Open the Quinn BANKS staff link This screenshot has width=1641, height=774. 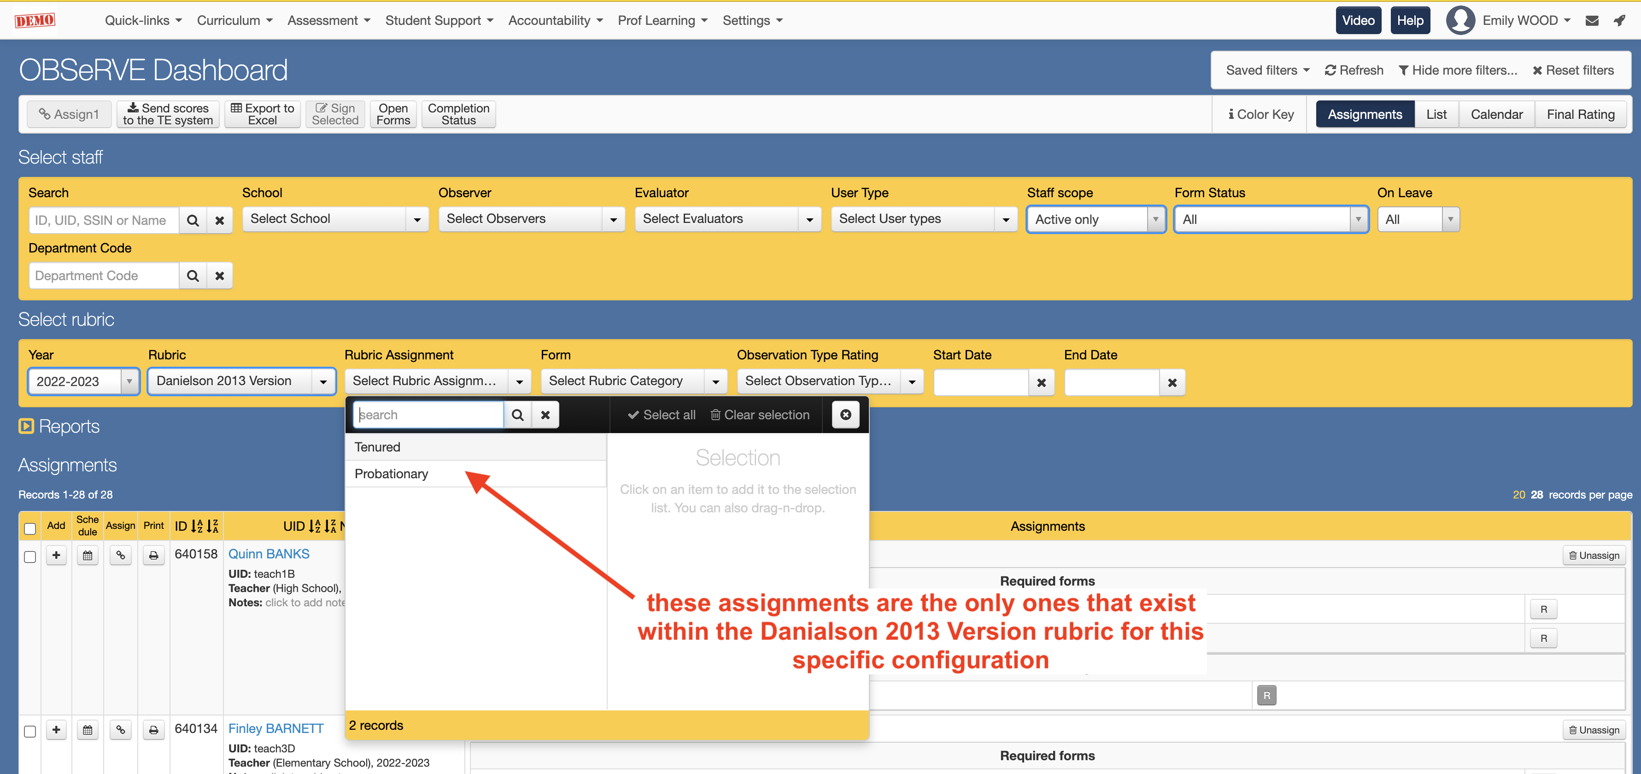coord(269,554)
